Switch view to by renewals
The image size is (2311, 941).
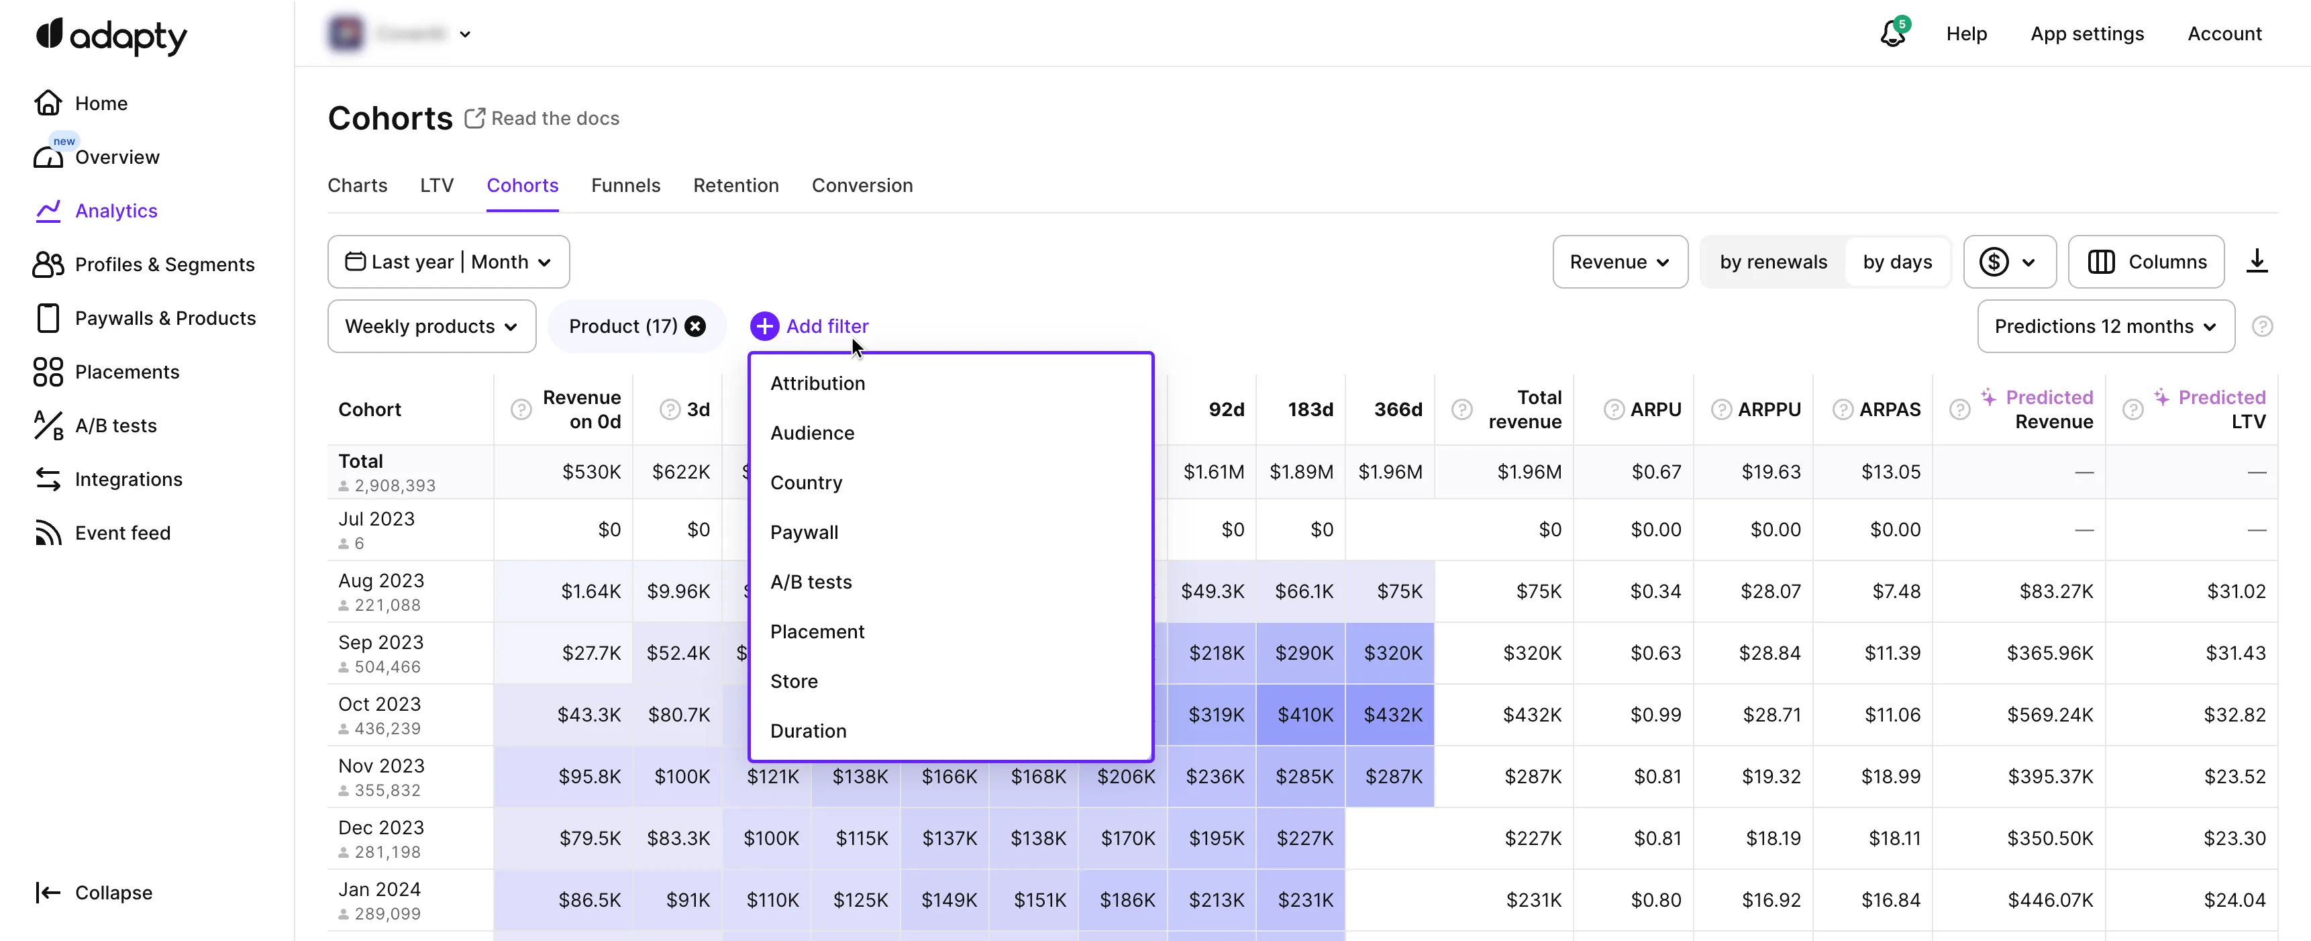pos(1773,262)
